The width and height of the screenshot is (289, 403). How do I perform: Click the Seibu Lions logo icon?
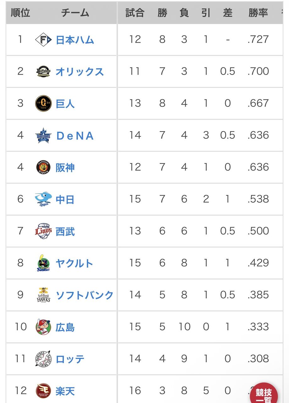pyautogui.click(x=43, y=231)
